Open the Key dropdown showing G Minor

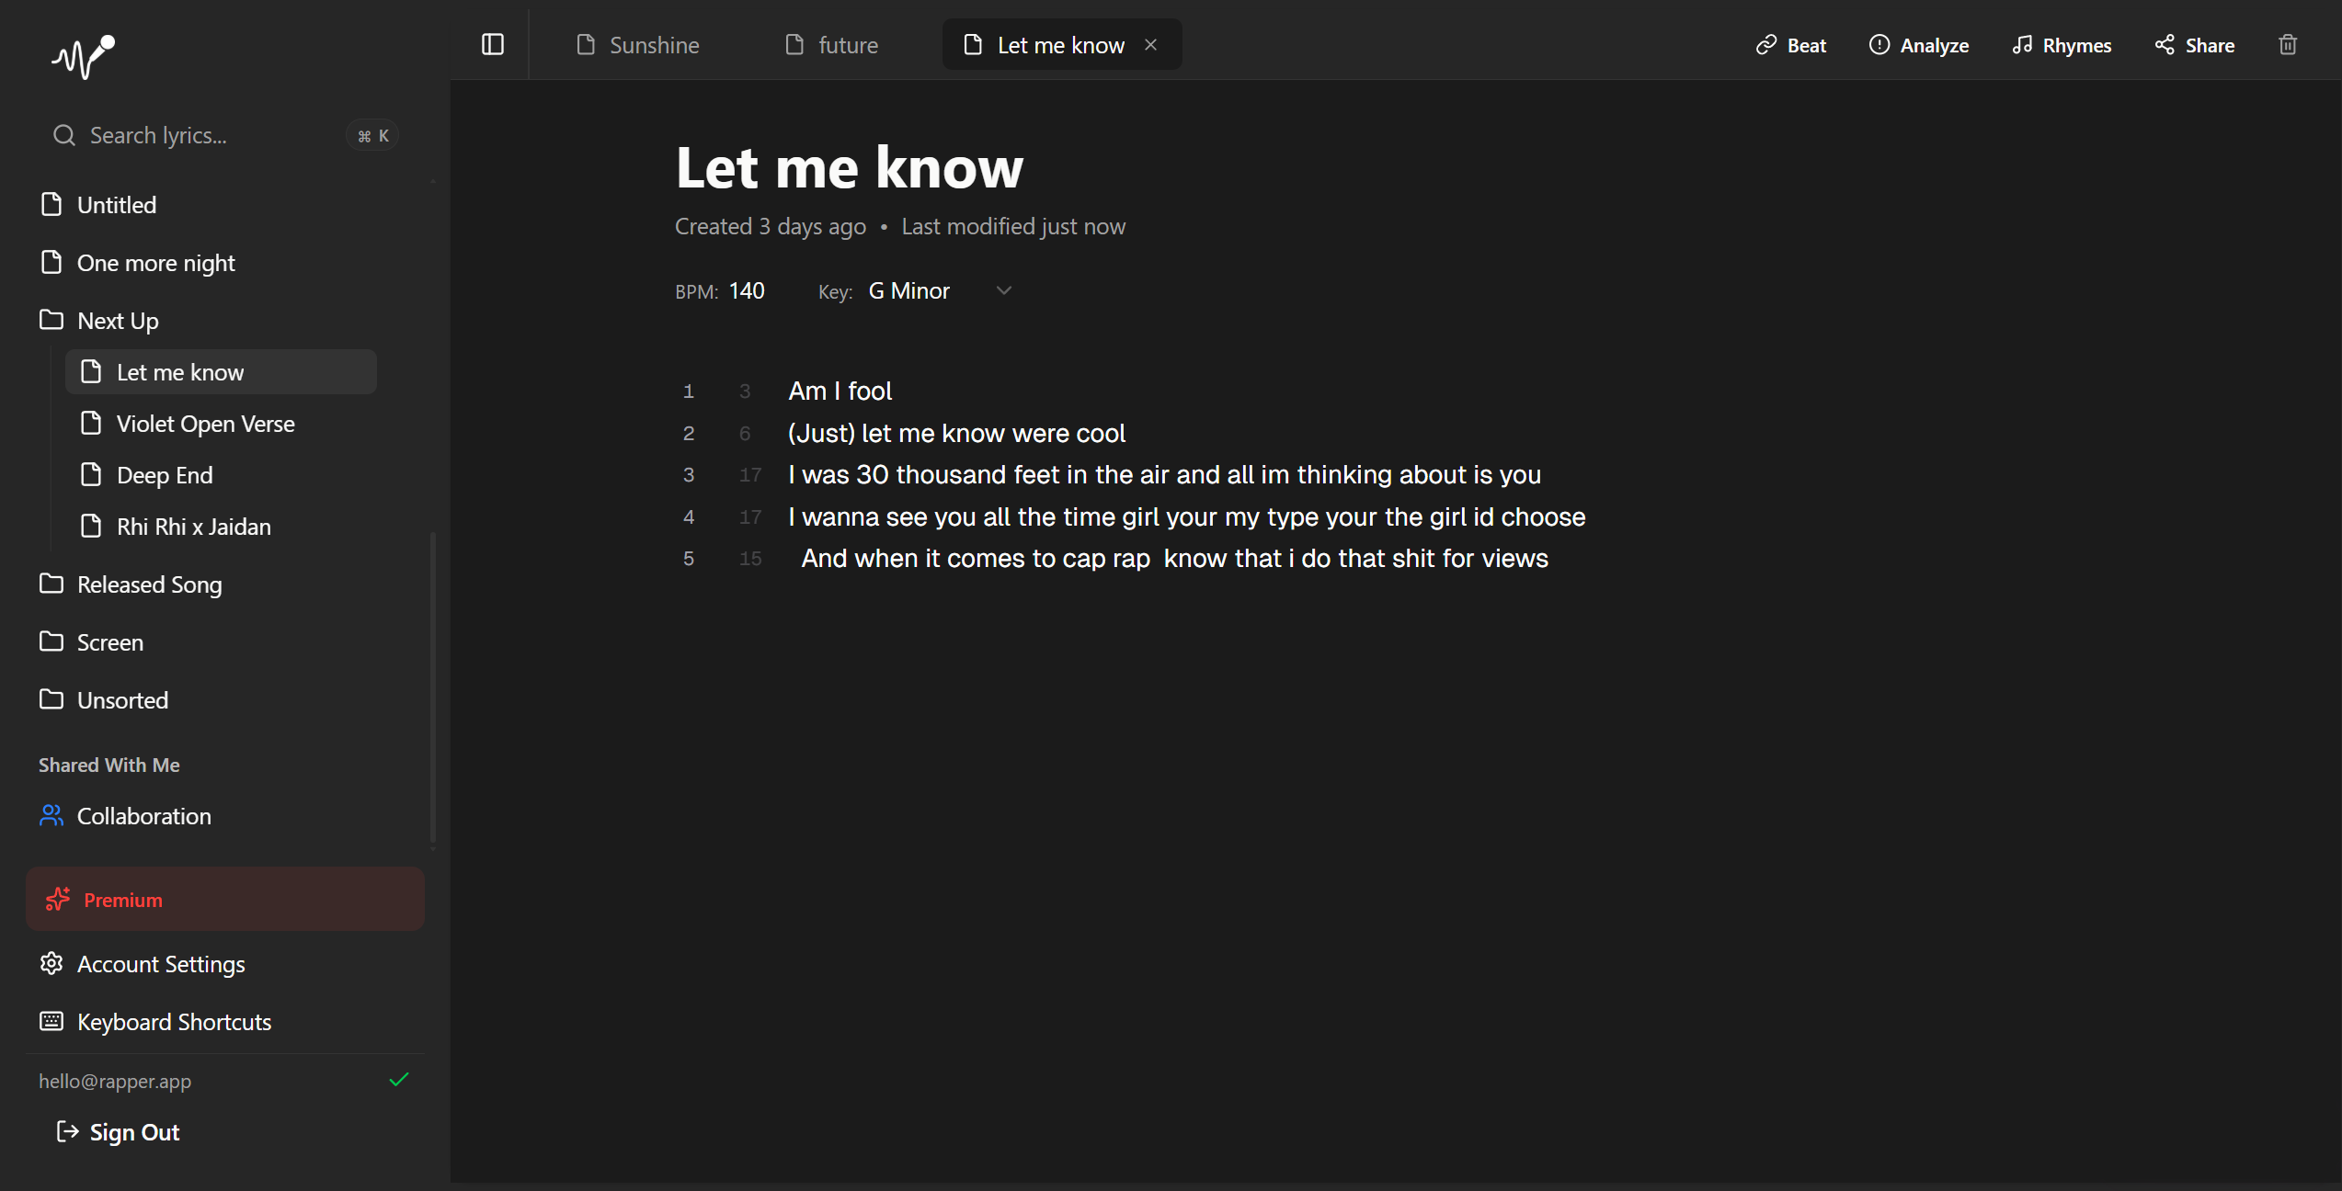pyautogui.click(x=1002, y=290)
